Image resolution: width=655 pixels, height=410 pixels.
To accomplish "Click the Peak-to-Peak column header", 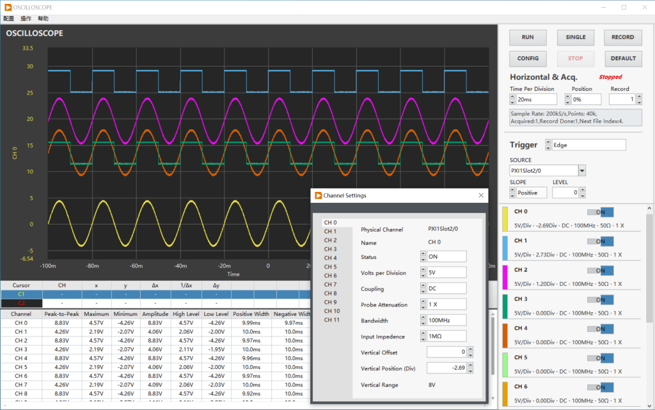I will click(62, 314).
